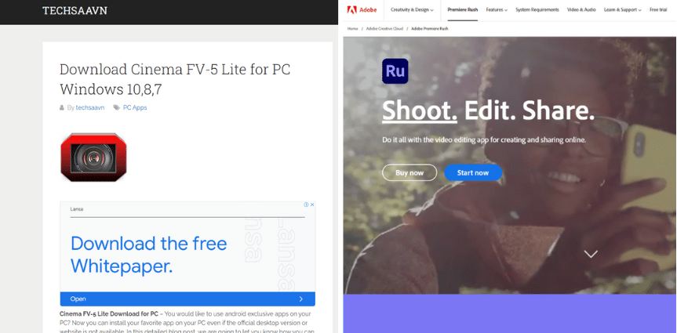
Task: Click Adobe Premiere Rush breadcrumb item
Action: click(x=430, y=28)
